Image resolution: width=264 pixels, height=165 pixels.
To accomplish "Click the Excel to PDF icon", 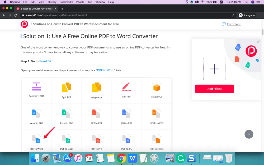I will click(x=67, y=113).
